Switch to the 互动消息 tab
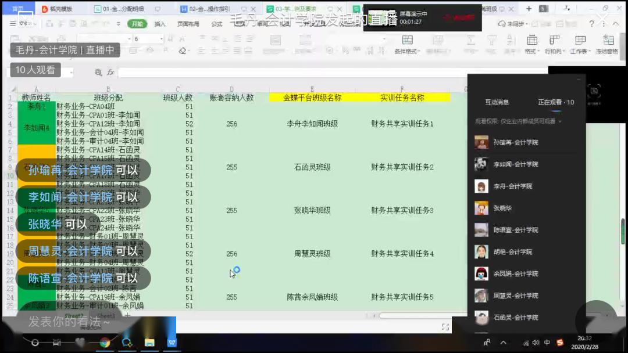This screenshot has width=628, height=353. [x=497, y=102]
